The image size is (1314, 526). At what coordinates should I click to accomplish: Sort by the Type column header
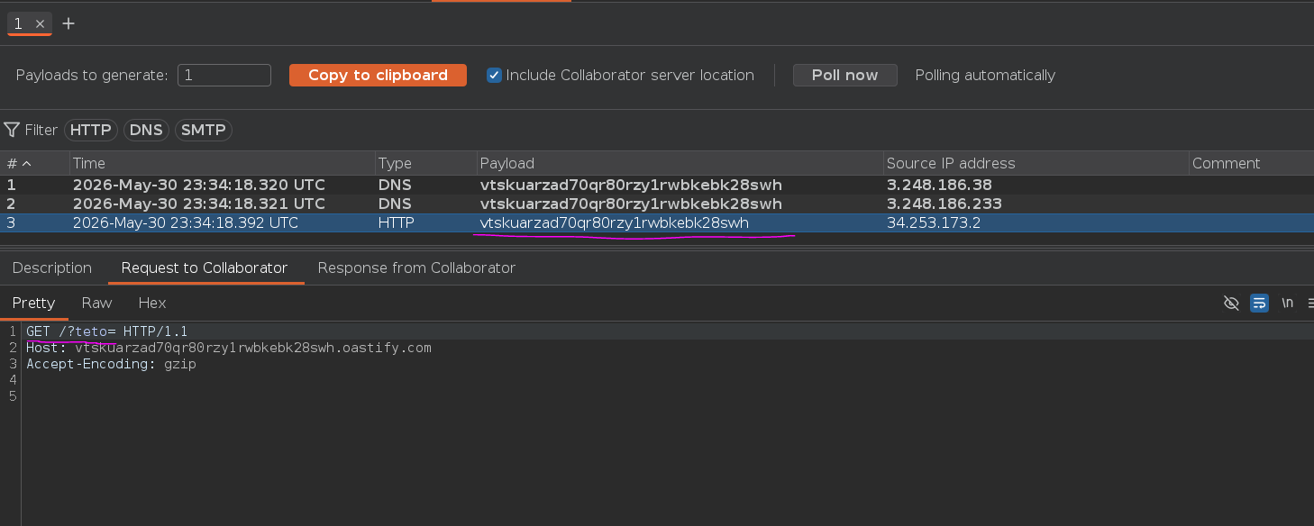click(x=425, y=163)
